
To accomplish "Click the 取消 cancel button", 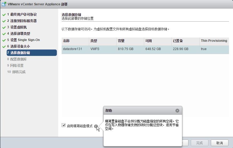I will pos(219,143).
